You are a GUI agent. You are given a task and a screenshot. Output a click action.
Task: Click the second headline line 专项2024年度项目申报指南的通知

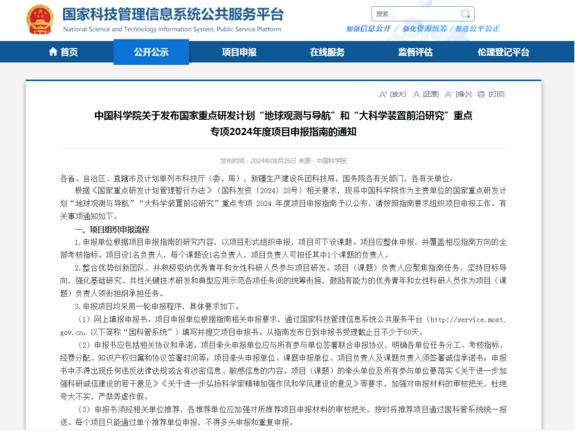coord(283,132)
